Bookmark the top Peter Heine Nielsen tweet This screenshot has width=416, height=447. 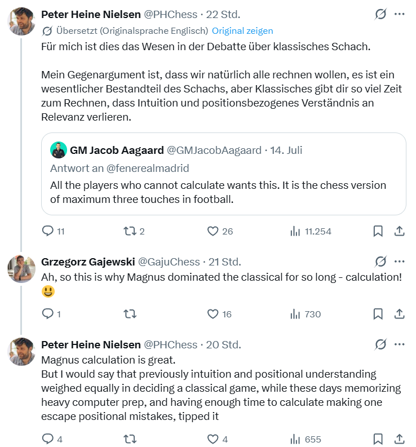point(378,231)
